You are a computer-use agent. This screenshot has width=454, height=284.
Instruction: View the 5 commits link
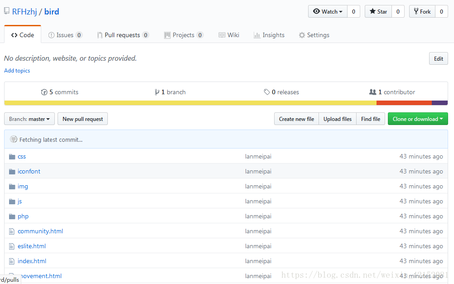(x=60, y=92)
